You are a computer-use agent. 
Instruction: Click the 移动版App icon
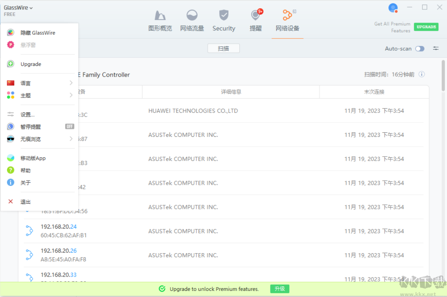tap(11, 158)
